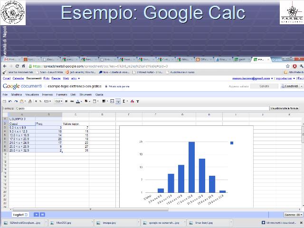Apply currency format with the € icon
This screenshot has width=304, height=228.
(x=36, y=101)
